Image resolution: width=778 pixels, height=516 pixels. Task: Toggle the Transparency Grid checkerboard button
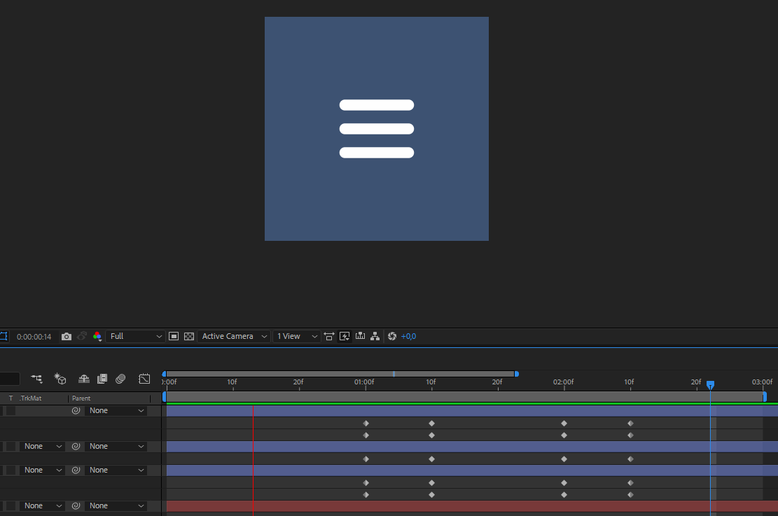tap(188, 337)
